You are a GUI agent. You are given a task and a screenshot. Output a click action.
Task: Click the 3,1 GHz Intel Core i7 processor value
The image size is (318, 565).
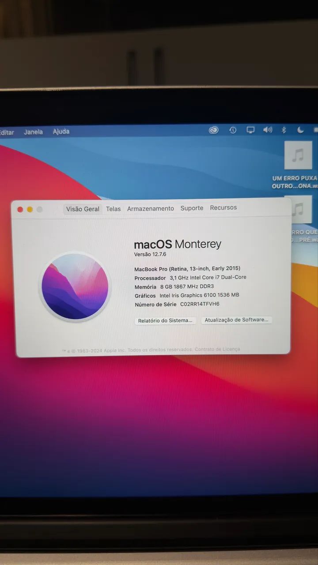(x=208, y=277)
